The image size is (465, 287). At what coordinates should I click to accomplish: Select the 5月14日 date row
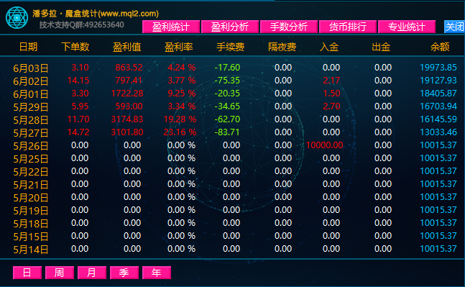point(31,250)
